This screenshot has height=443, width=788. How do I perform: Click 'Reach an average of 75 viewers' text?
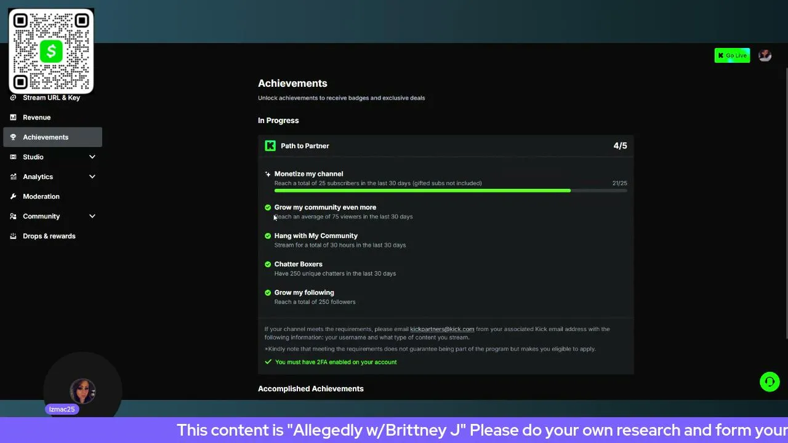344,217
